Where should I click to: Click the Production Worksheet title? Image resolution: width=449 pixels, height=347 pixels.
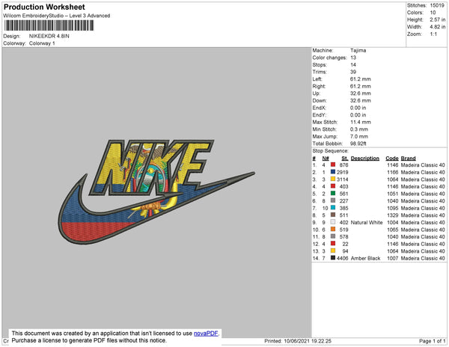[44, 7]
